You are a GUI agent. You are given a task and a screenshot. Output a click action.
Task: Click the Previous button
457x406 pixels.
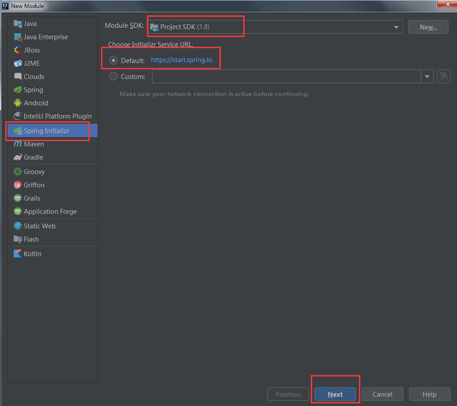[288, 395]
